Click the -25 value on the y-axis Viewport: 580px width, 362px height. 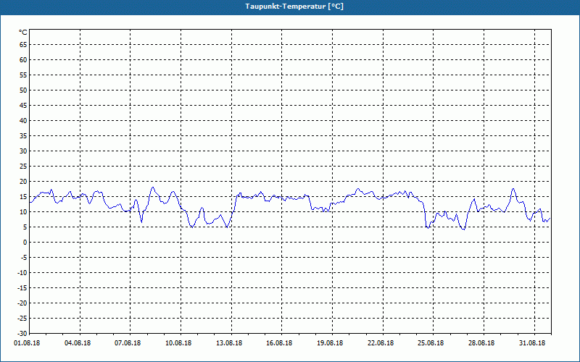(x=22, y=319)
